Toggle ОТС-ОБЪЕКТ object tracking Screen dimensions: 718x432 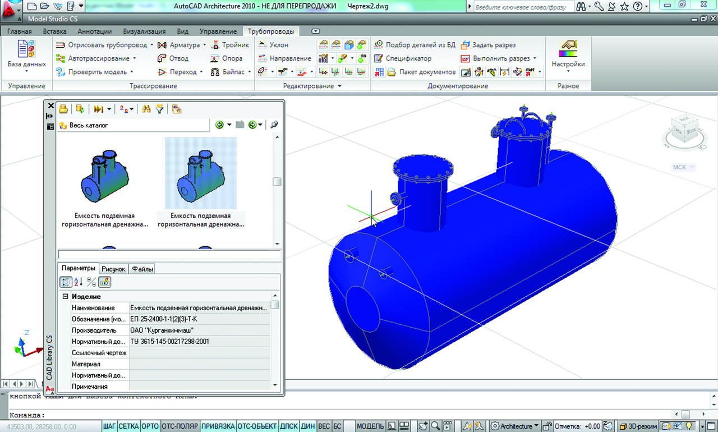257,426
